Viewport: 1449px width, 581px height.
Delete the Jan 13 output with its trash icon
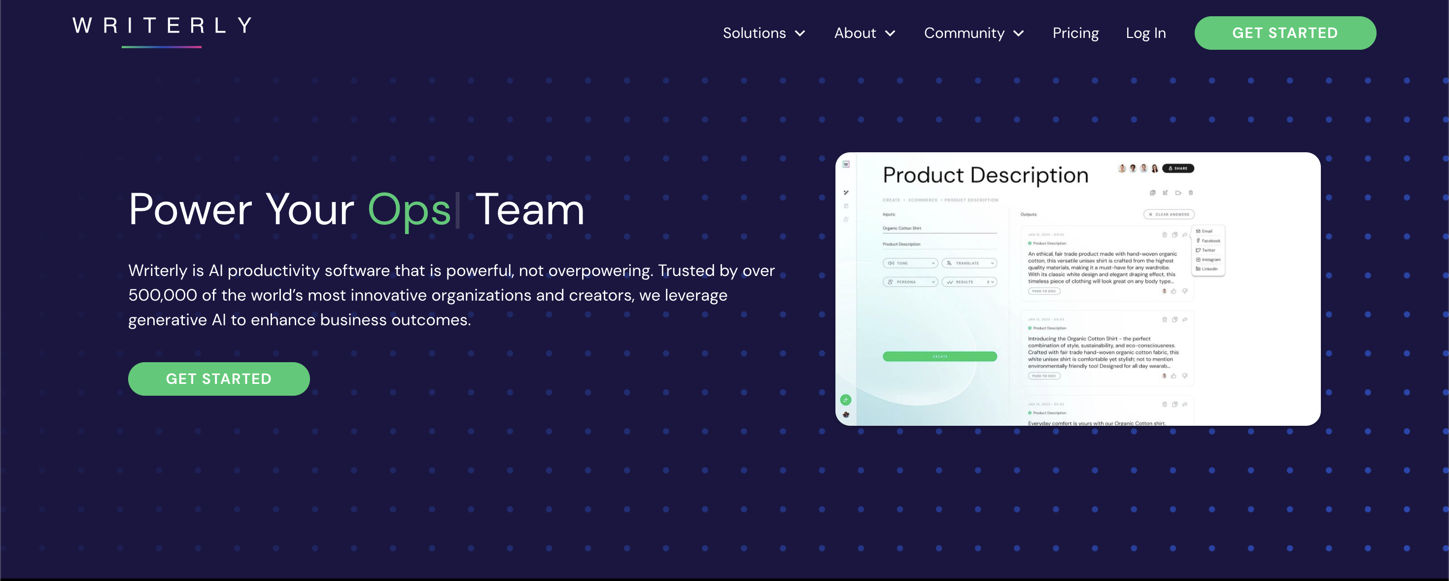[x=1164, y=319]
